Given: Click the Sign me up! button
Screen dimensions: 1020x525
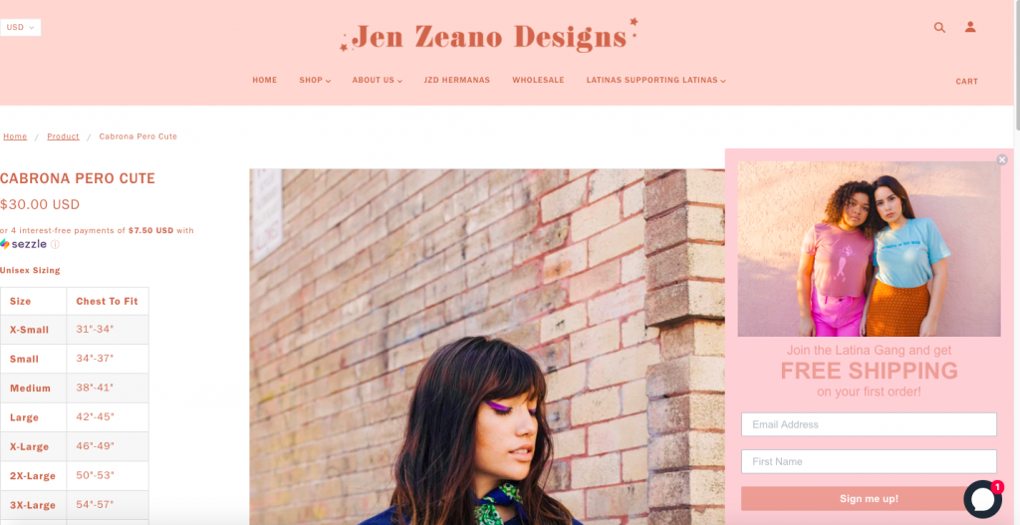Looking at the screenshot, I should click(x=869, y=499).
